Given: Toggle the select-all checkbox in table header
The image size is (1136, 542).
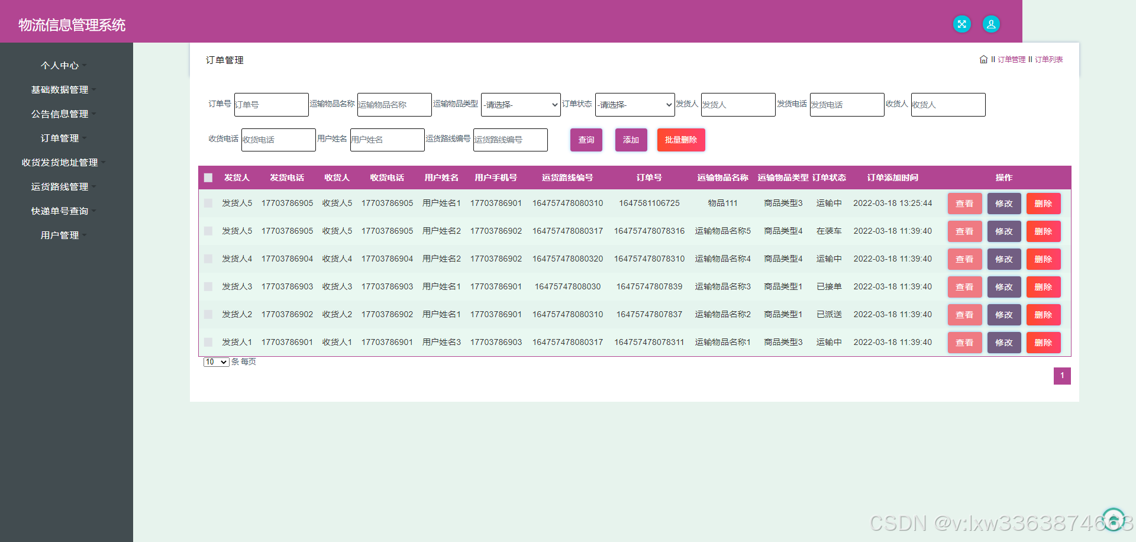Looking at the screenshot, I should [208, 178].
